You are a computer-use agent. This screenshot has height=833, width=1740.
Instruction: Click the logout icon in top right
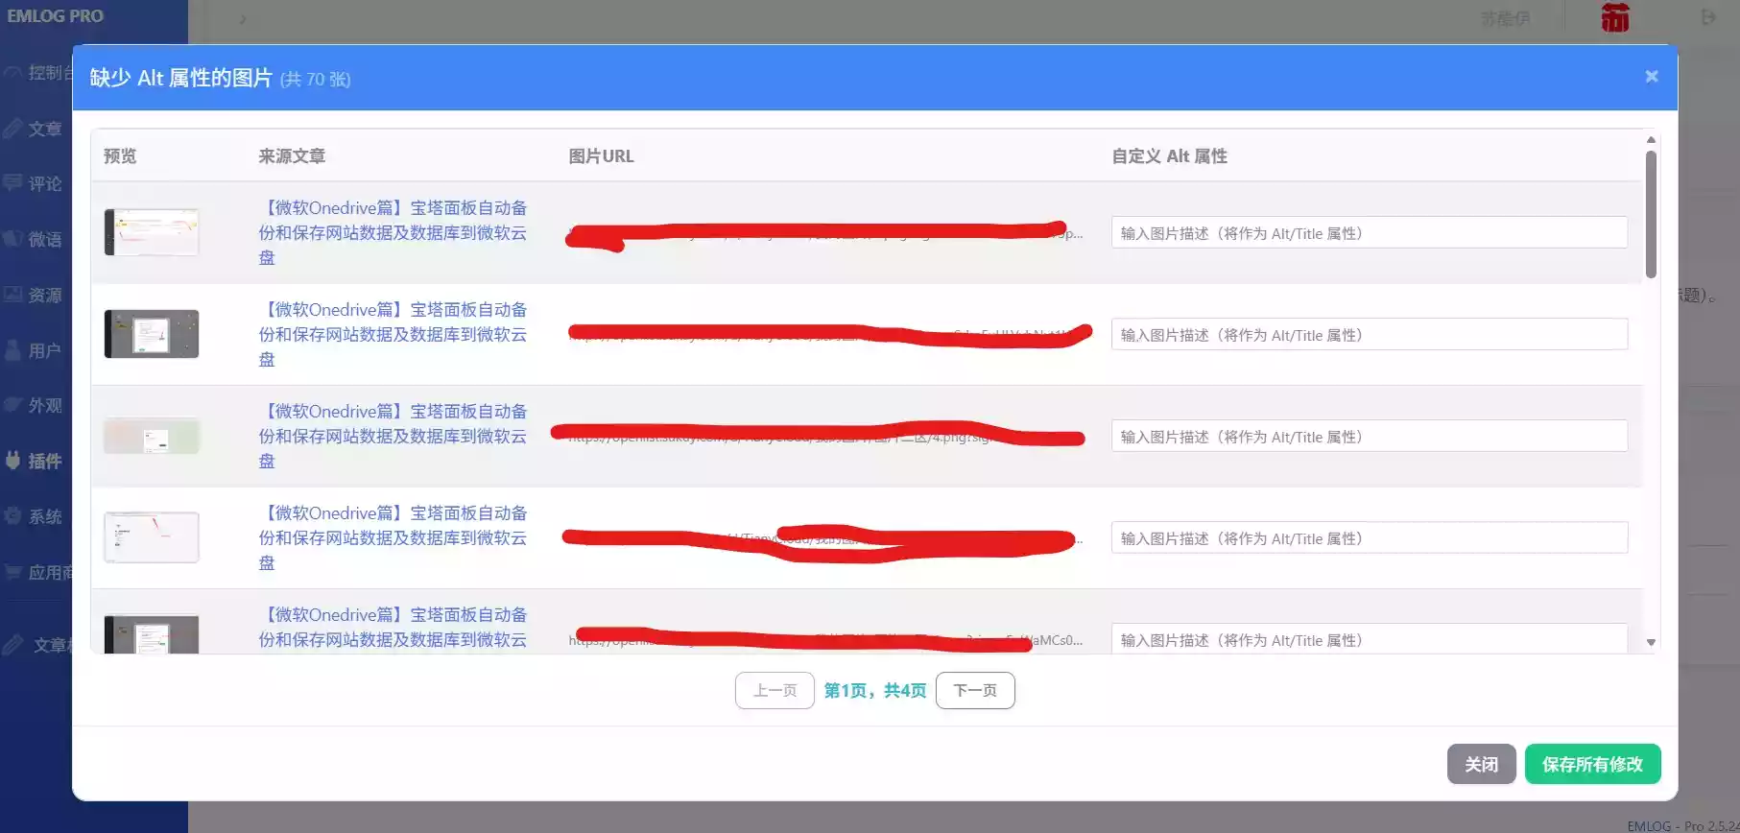pos(1708,17)
